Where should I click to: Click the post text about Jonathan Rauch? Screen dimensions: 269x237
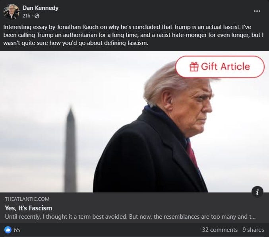click(x=133, y=35)
